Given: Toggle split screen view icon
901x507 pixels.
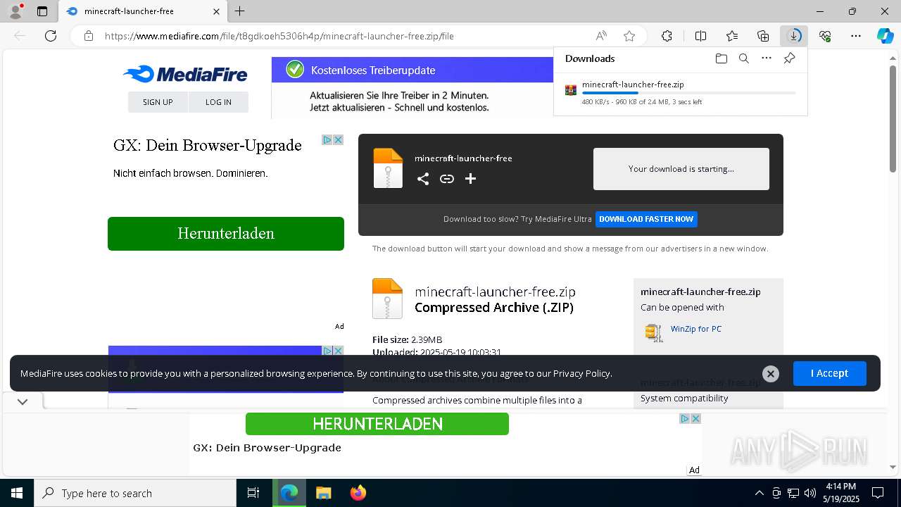Looking at the screenshot, I should (x=700, y=36).
